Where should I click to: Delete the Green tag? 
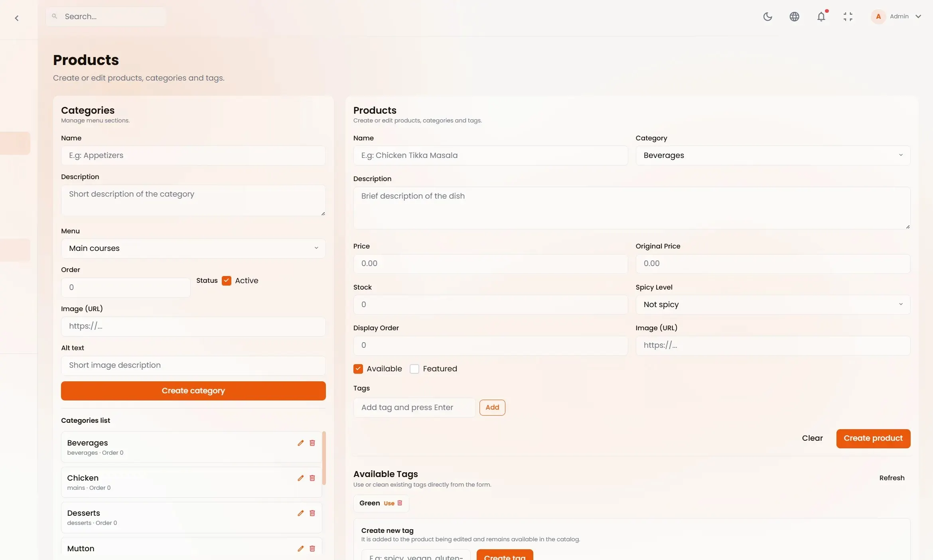[400, 503]
